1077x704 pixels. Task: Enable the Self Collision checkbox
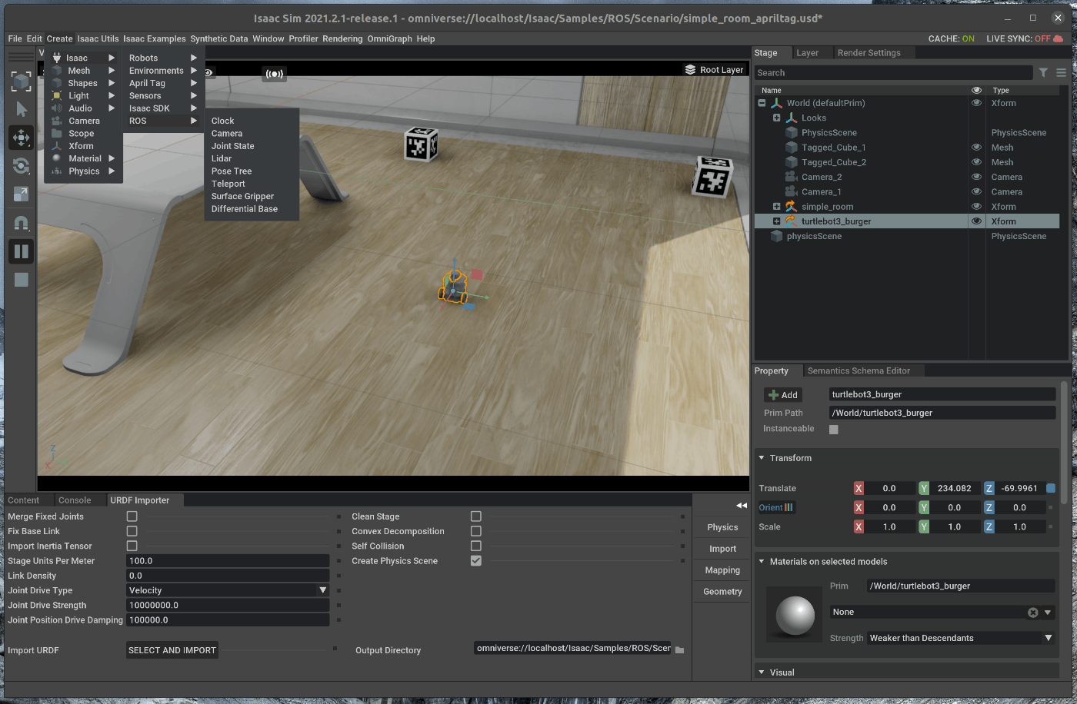tap(475, 546)
